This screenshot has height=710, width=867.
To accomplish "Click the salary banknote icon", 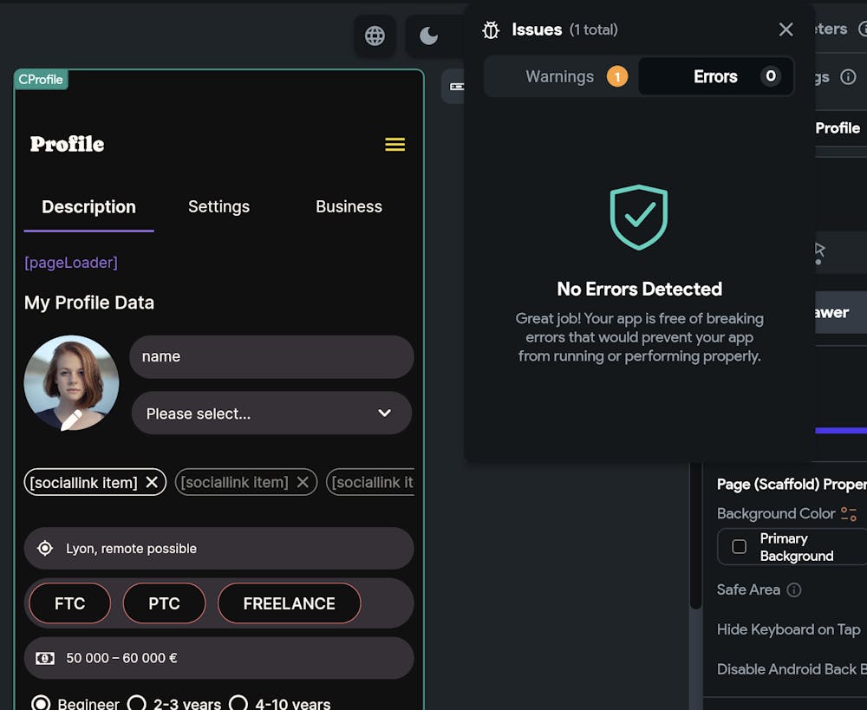I will tap(45, 658).
